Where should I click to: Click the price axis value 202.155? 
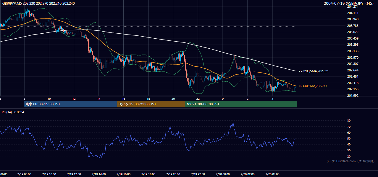click(x=353, y=89)
